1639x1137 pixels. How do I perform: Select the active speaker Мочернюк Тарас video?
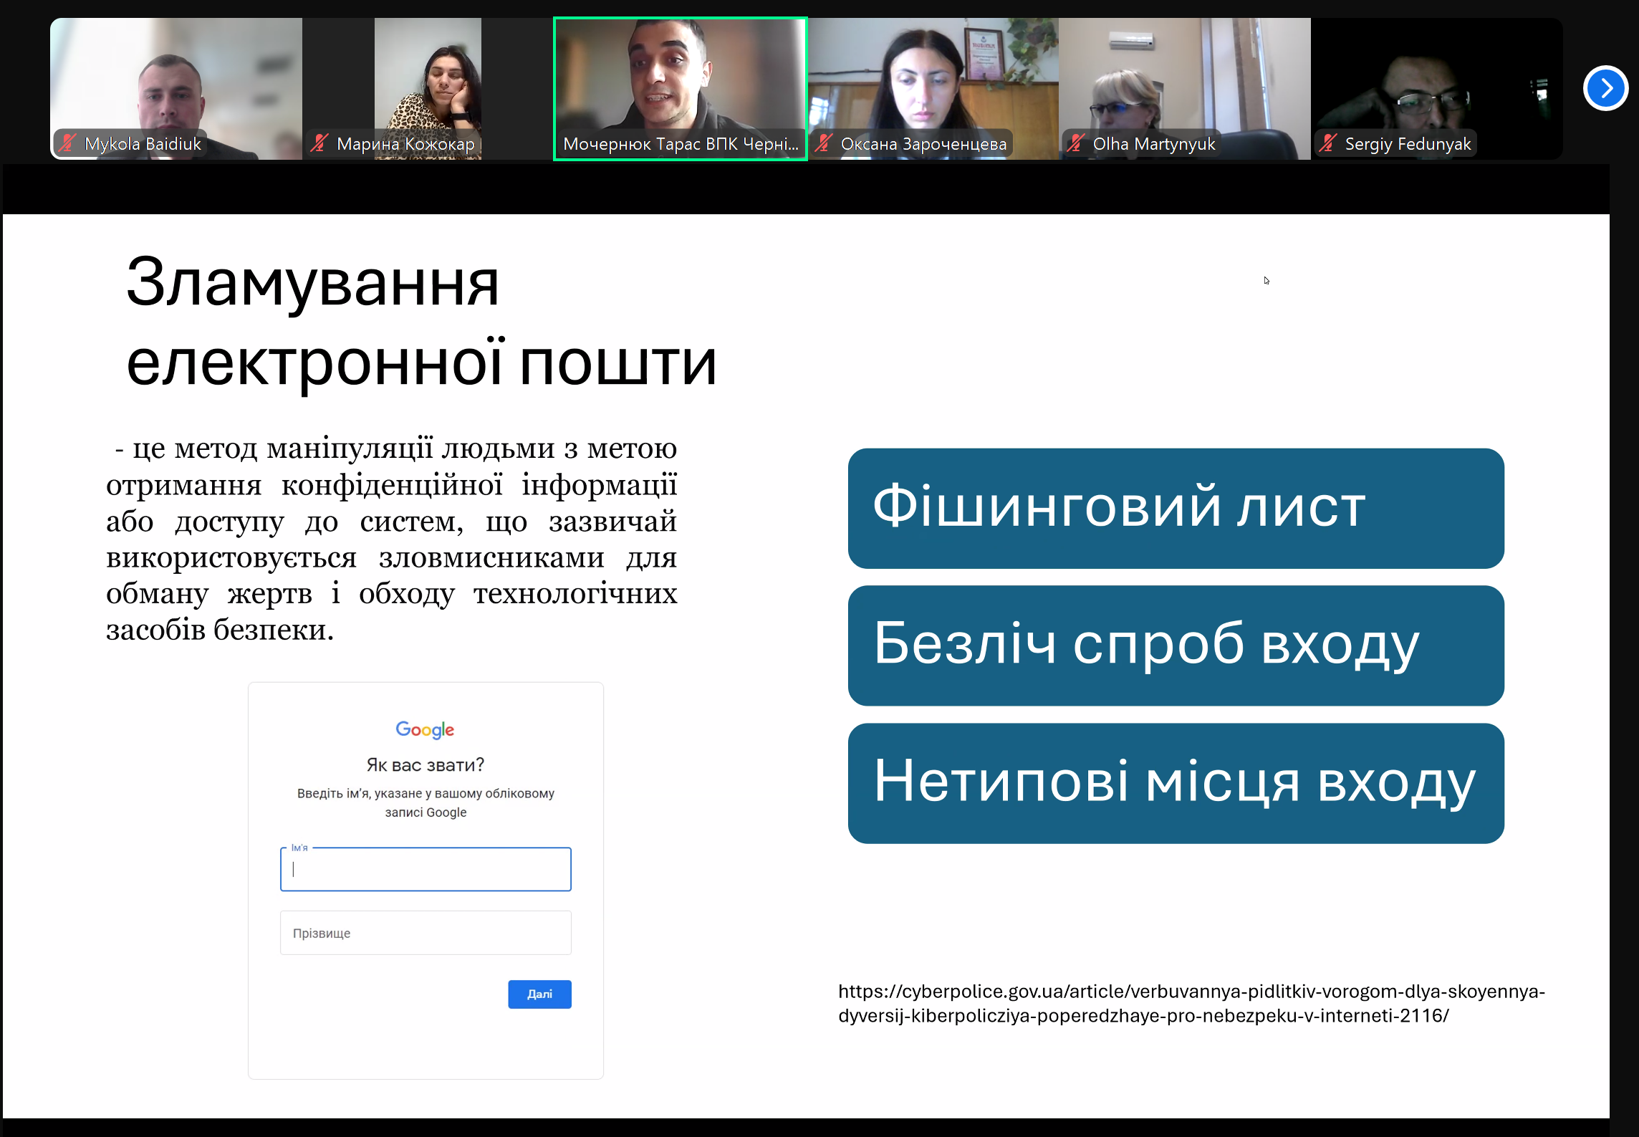681,89
